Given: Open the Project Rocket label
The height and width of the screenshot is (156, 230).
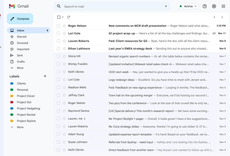Looking at the screenshot, I should (23, 115).
